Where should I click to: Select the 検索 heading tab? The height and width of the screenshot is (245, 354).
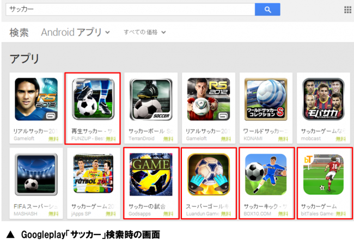(x=19, y=33)
